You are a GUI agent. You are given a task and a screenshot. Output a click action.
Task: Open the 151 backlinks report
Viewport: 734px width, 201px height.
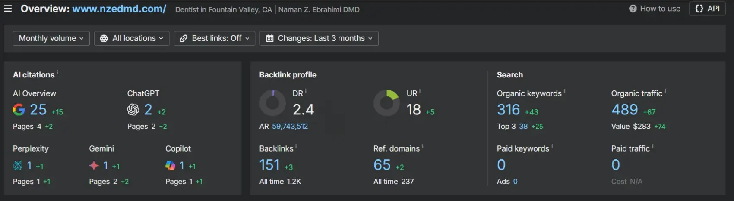click(x=269, y=165)
